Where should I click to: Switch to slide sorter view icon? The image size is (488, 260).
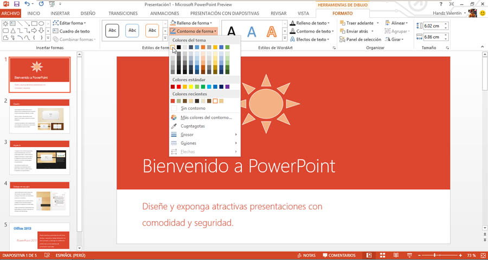tap(382, 255)
